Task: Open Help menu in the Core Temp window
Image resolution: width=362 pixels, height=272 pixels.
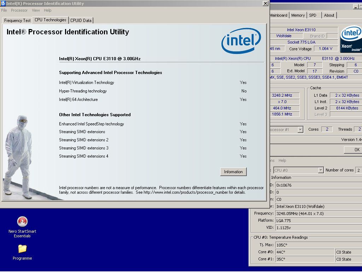Action: (x=282, y=160)
